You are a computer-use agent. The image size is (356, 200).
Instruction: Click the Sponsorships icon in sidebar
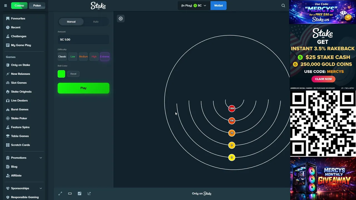(x=8, y=188)
